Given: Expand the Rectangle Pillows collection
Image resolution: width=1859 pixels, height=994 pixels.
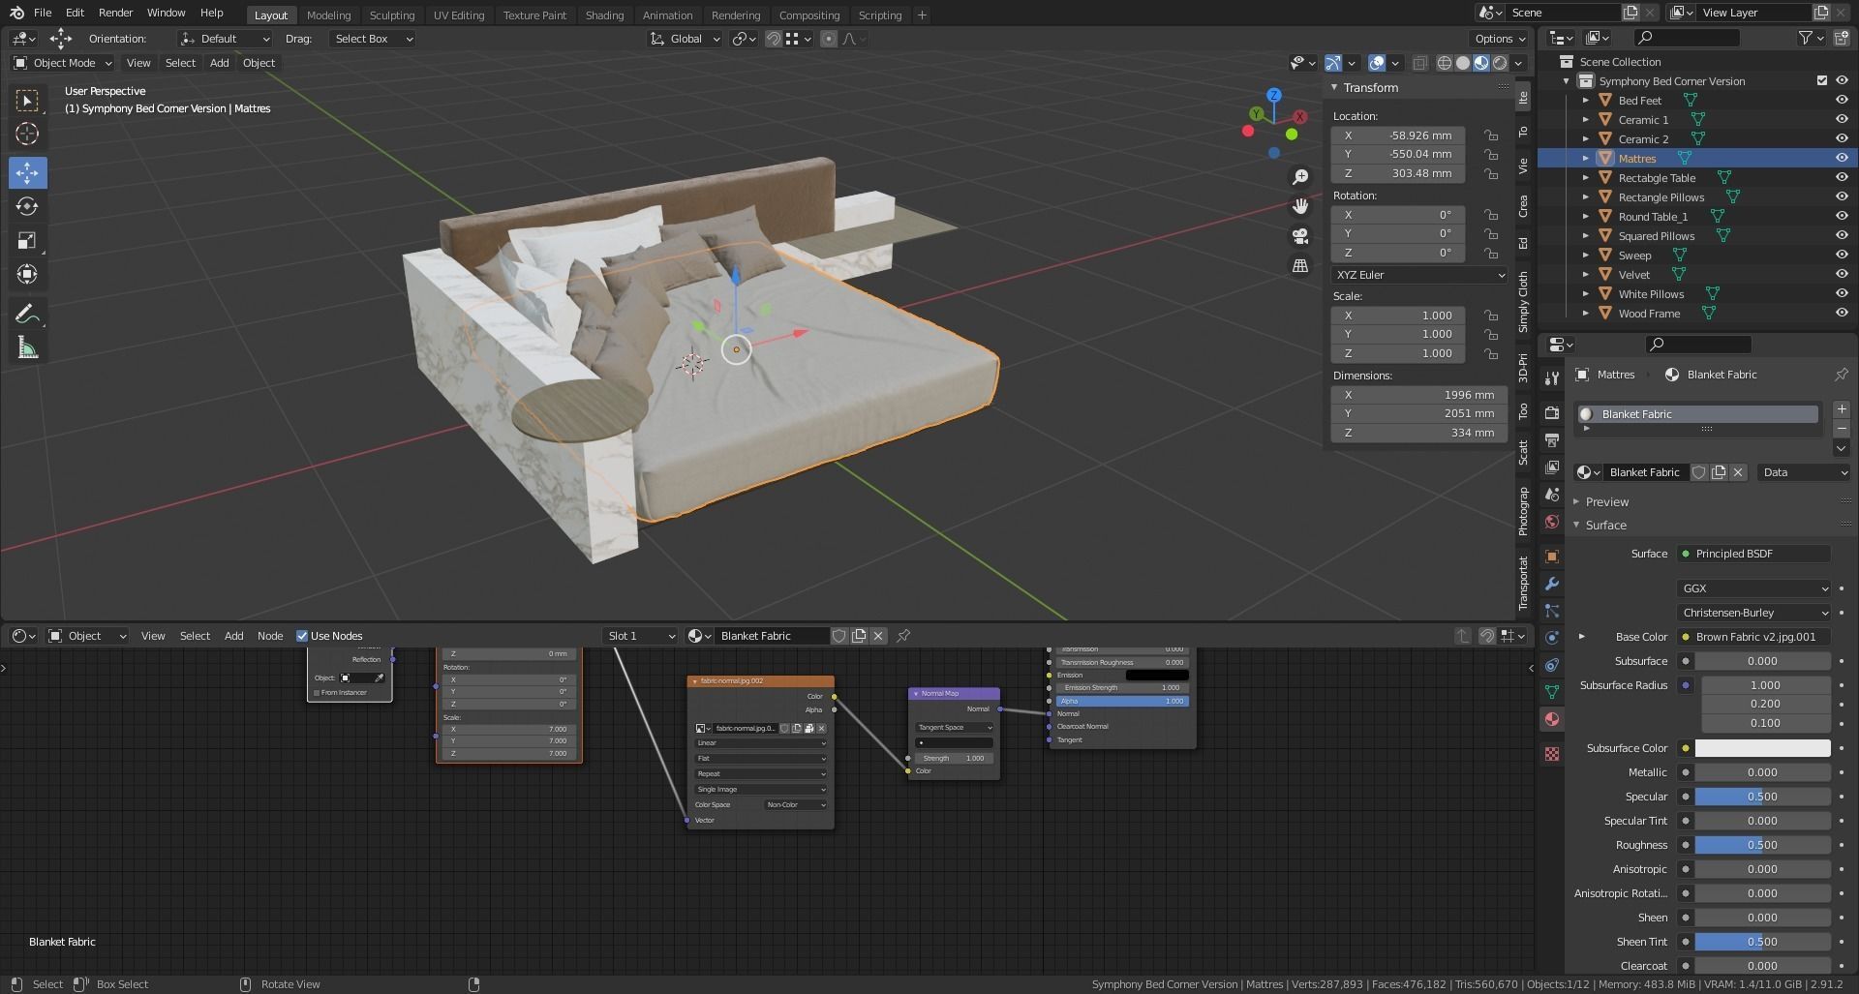Looking at the screenshot, I should [1585, 197].
